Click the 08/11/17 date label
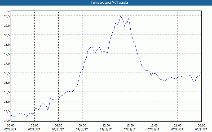The width and height of the screenshot is (212, 132). pyautogui.click(x=201, y=129)
